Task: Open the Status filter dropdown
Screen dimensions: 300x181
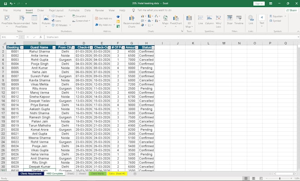Action: pyautogui.click(x=153, y=48)
